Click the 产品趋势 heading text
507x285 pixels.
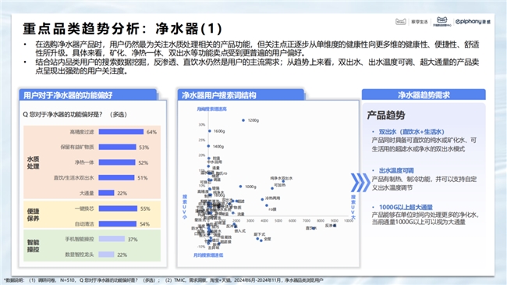(x=386, y=116)
